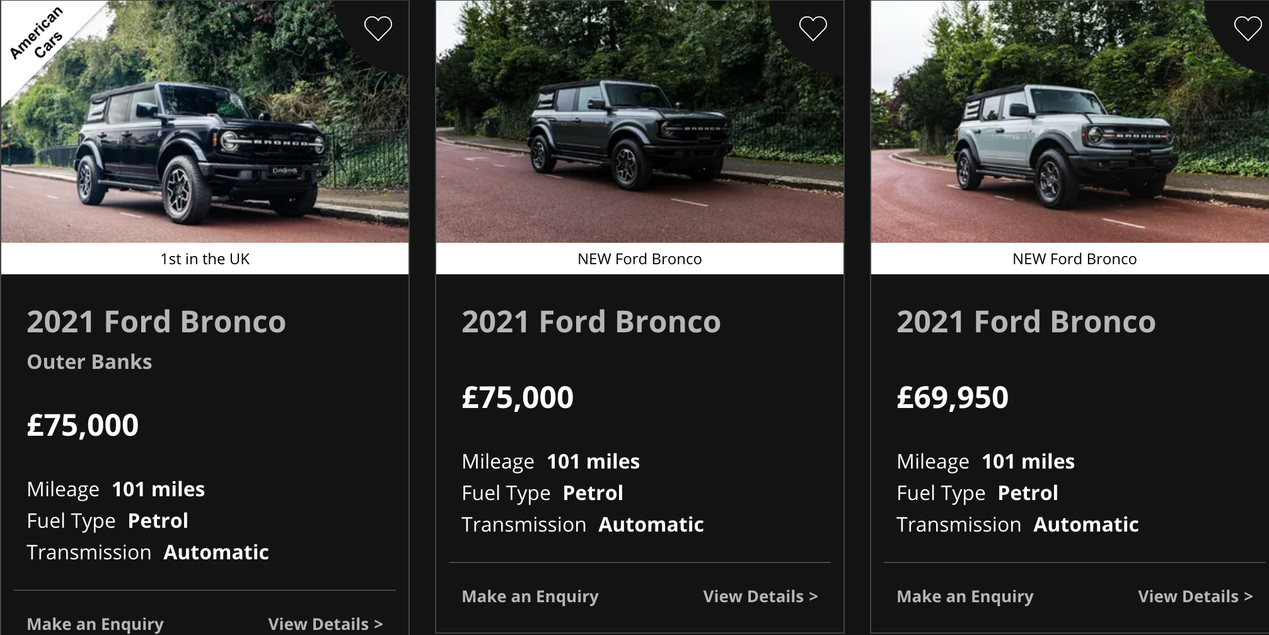Image resolution: width=1269 pixels, height=635 pixels.
Task: Click the £69,950 price
Action: tap(953, 397)
